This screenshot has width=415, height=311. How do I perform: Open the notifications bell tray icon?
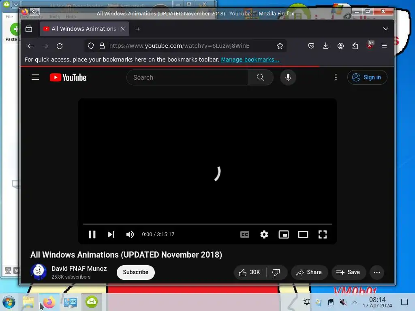click(x=307, y=302)
